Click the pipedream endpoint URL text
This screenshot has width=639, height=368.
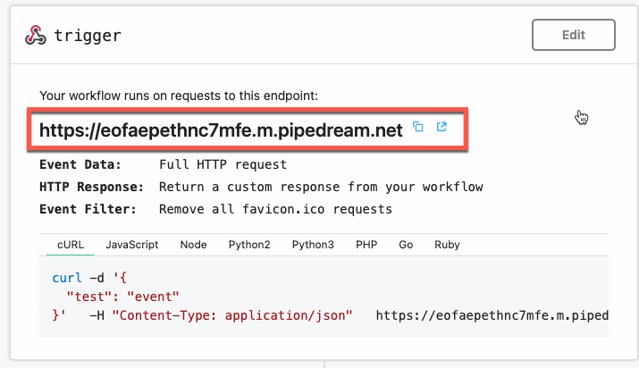click(221, 130)
